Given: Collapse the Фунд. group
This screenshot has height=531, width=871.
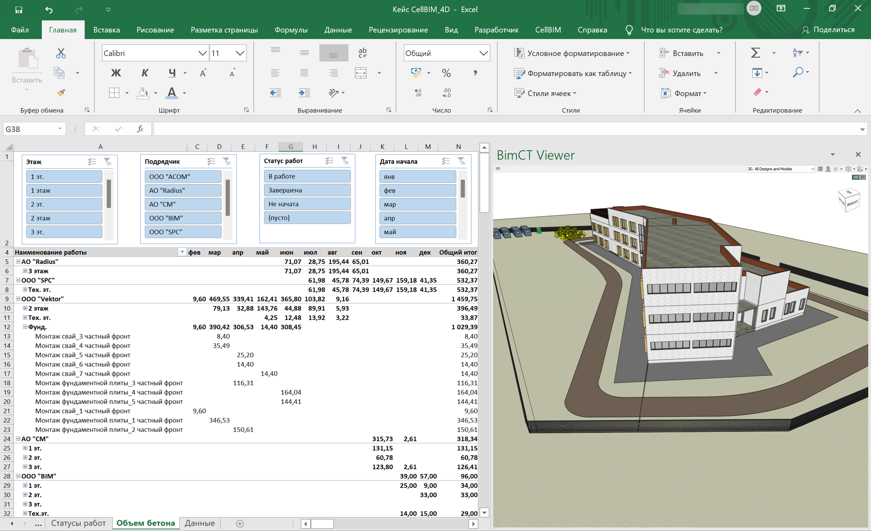Looking at the screenshot, I should click(x=25, y=326).
